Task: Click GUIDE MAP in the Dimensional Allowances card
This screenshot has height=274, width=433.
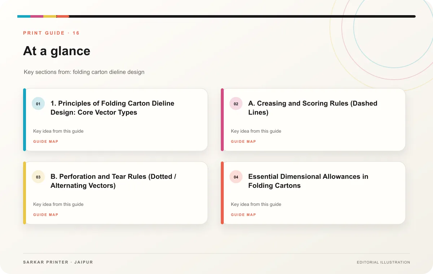Action: coord(244,215)
